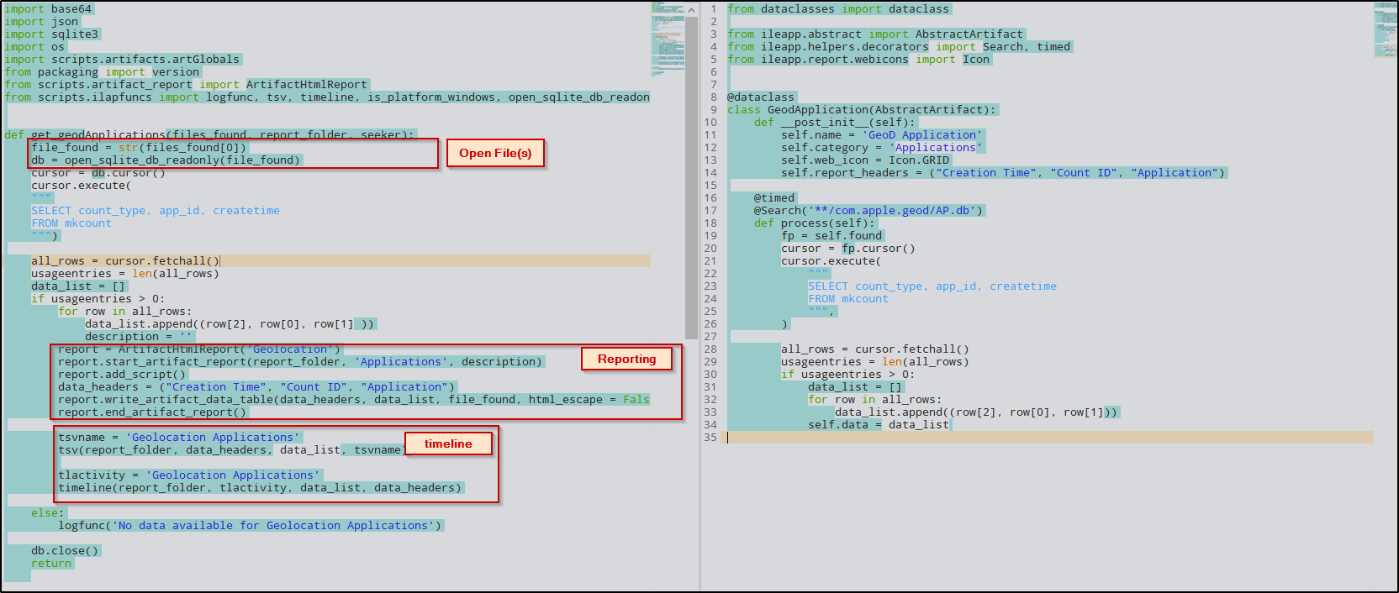Click 'def __post_init__(self):' line

835,123
